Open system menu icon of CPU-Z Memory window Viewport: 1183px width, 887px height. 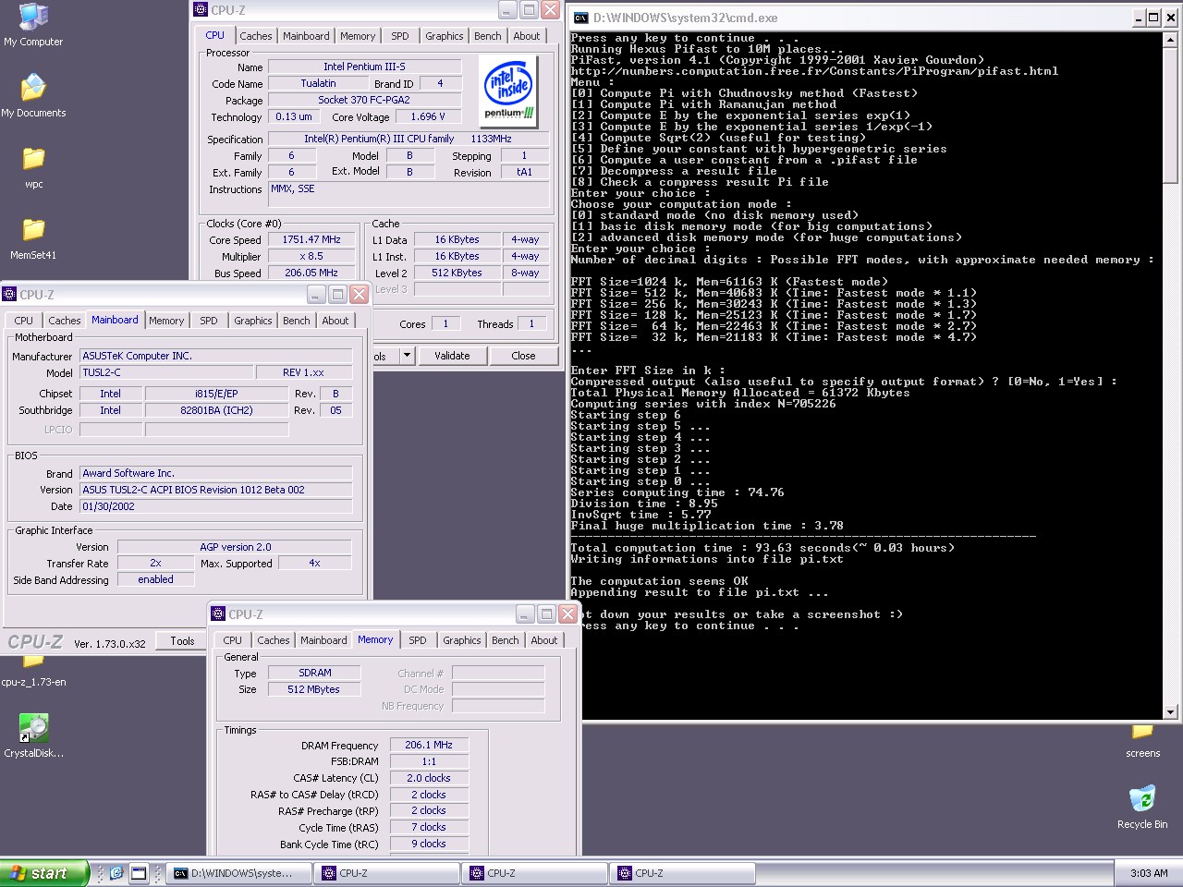coord(219,614)
